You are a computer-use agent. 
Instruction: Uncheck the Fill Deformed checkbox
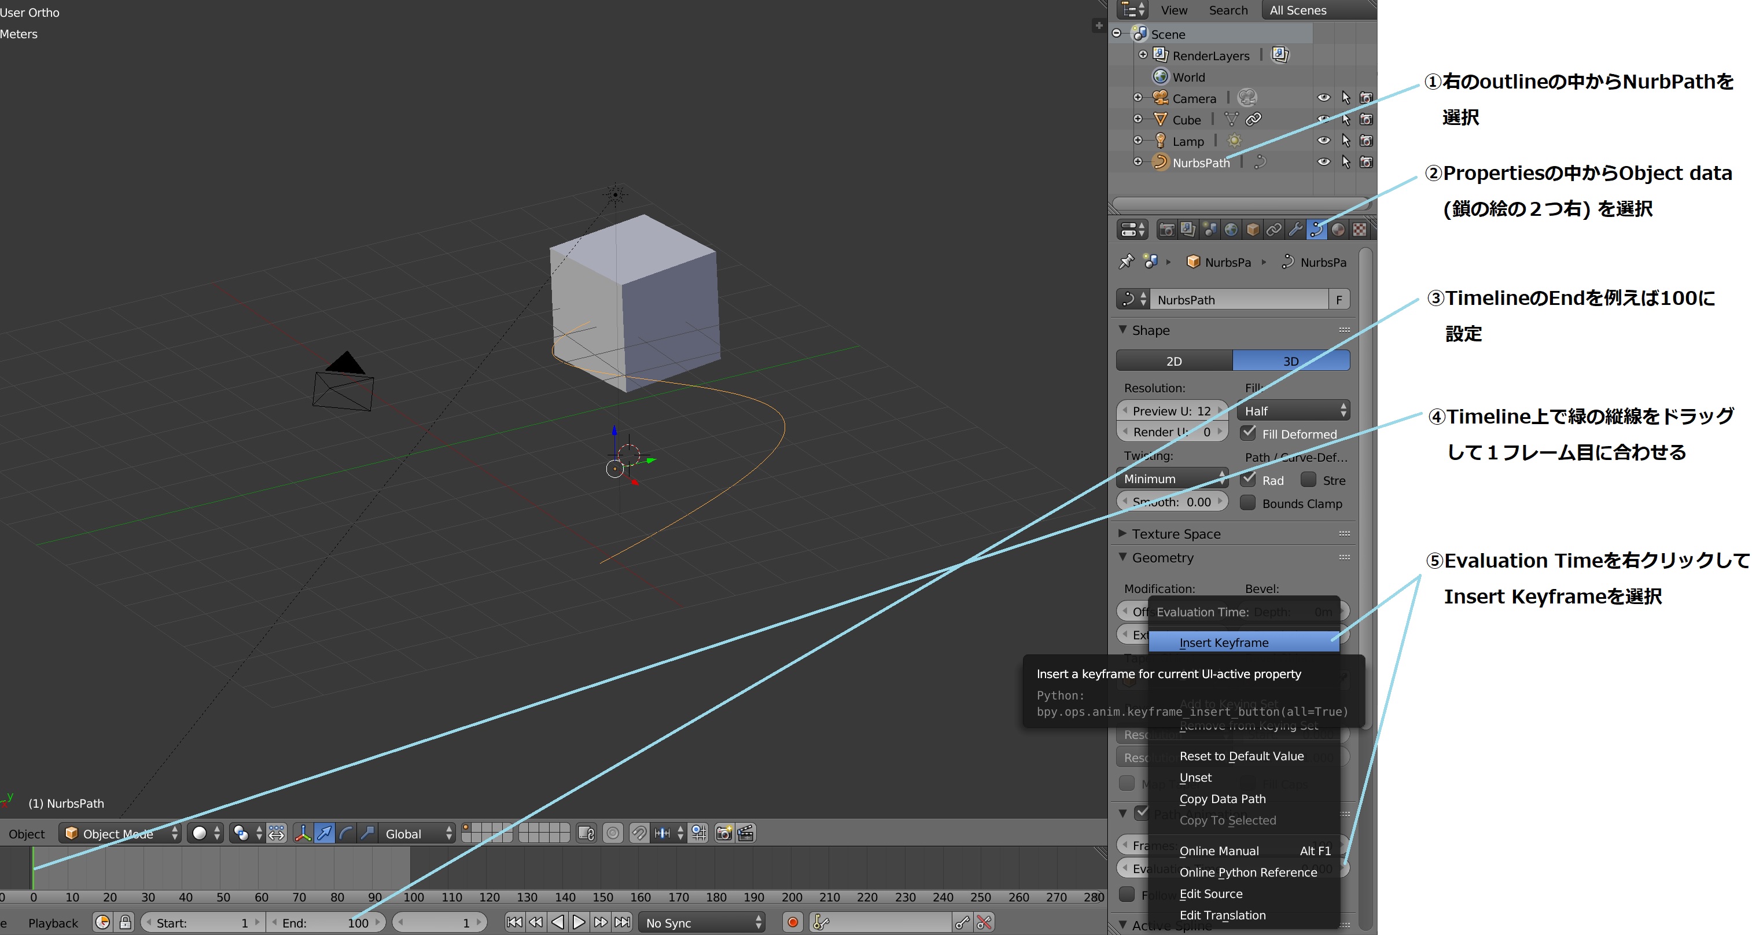[x=1248, y=432]
